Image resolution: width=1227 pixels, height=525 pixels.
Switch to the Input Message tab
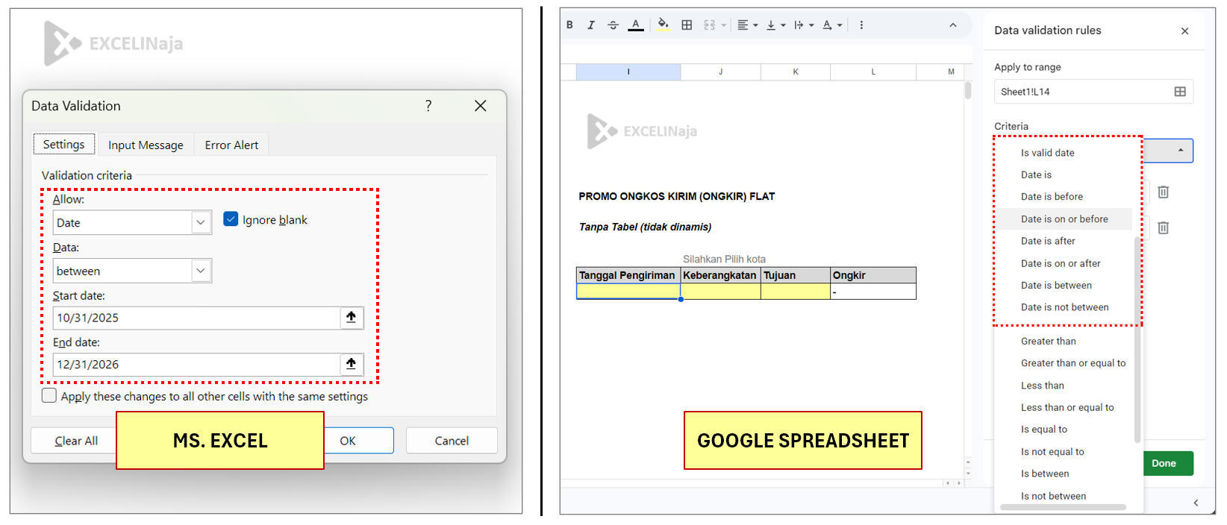(x=146, y=145)
